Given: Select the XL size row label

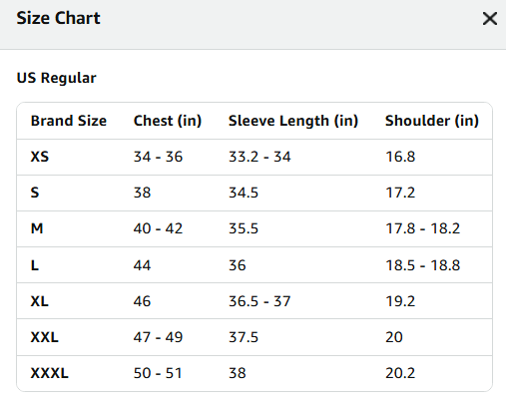Looking at the screenshot, I should [40, 301].
